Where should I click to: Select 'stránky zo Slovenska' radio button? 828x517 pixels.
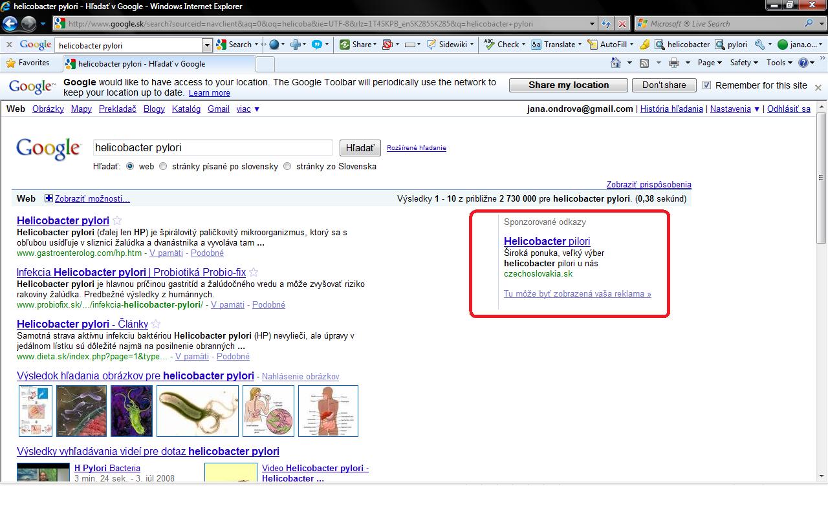point(287,166)
